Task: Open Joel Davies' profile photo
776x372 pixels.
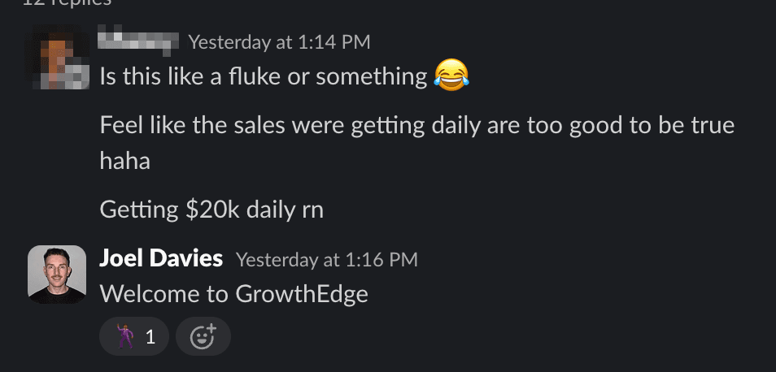Action: tap(56, 275)
